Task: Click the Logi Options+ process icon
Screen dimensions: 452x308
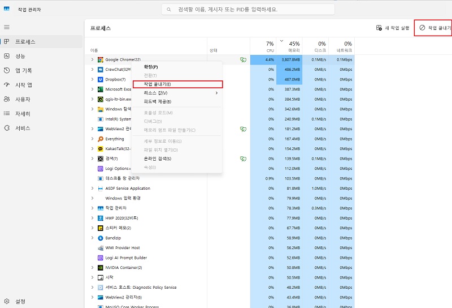Action: (101, 169)
